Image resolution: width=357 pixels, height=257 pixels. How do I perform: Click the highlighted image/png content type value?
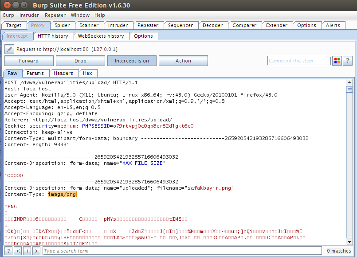point(62,194)
